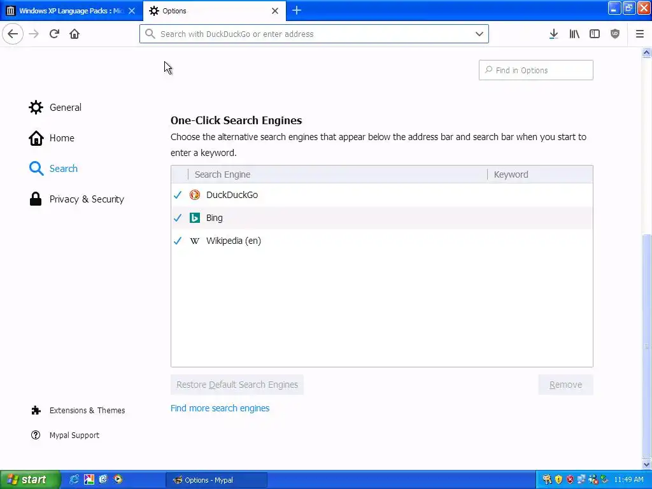652x489 pixels.
Task: Open Extensions & Themes
Action: tap(78, 411)
